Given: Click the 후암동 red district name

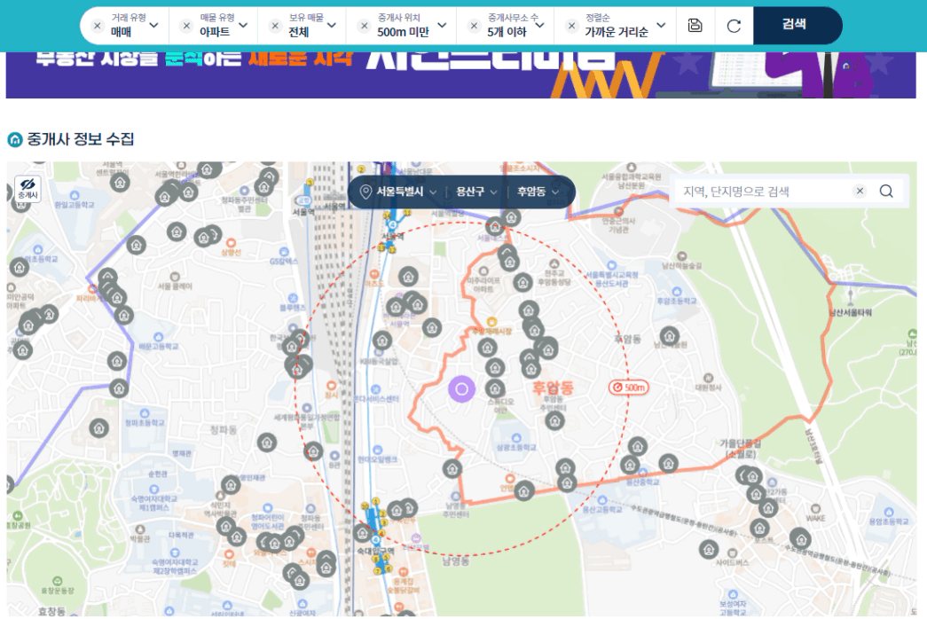Looking at the screenshot, I should [553, 388].
